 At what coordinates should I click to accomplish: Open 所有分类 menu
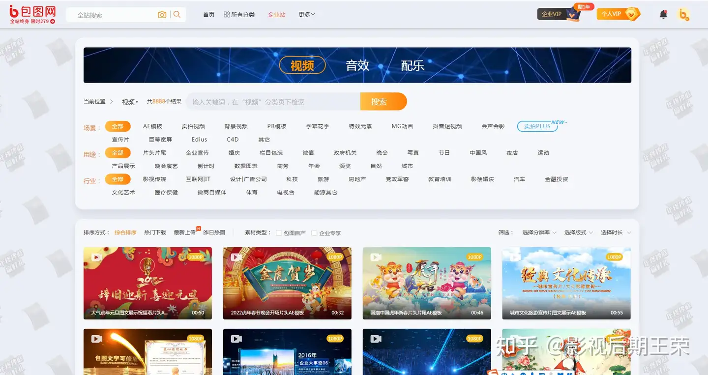point(239,15)
